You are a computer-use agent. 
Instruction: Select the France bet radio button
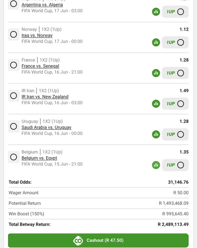tap(13, 65)
